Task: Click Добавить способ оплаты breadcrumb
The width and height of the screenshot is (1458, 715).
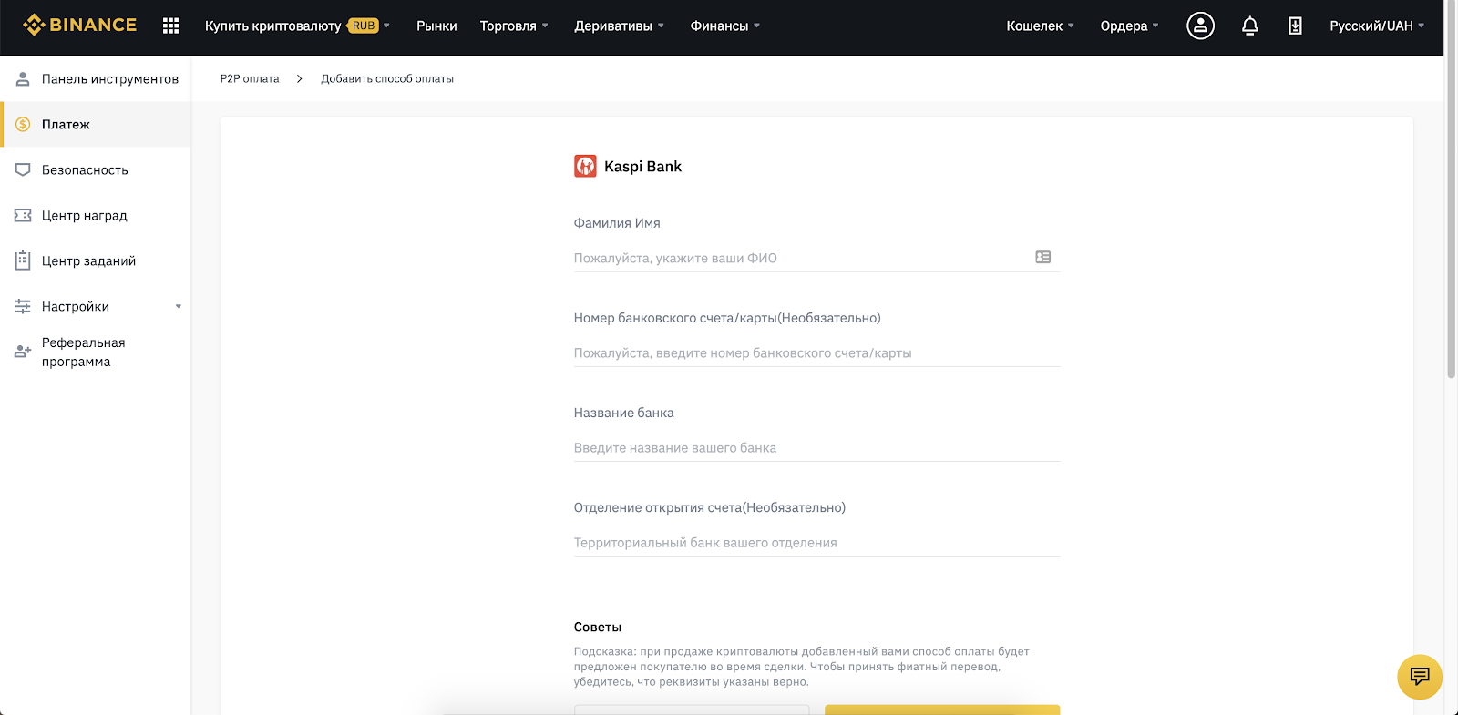Action: coord(387,79)
